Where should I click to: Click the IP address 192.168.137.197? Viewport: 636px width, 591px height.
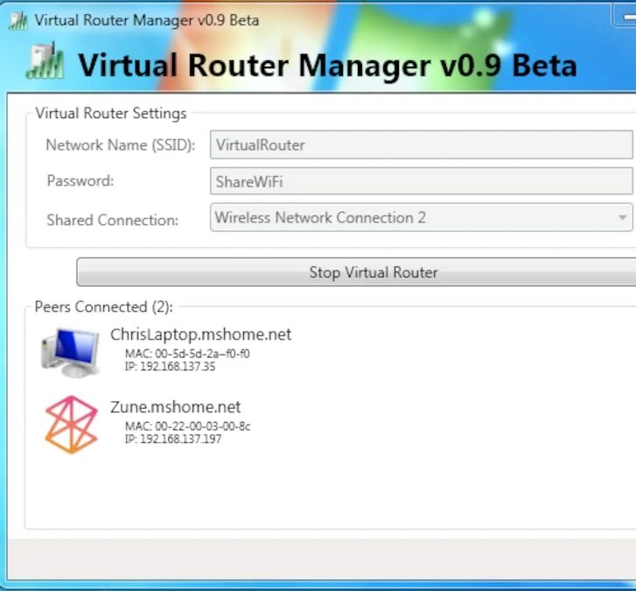173,439
